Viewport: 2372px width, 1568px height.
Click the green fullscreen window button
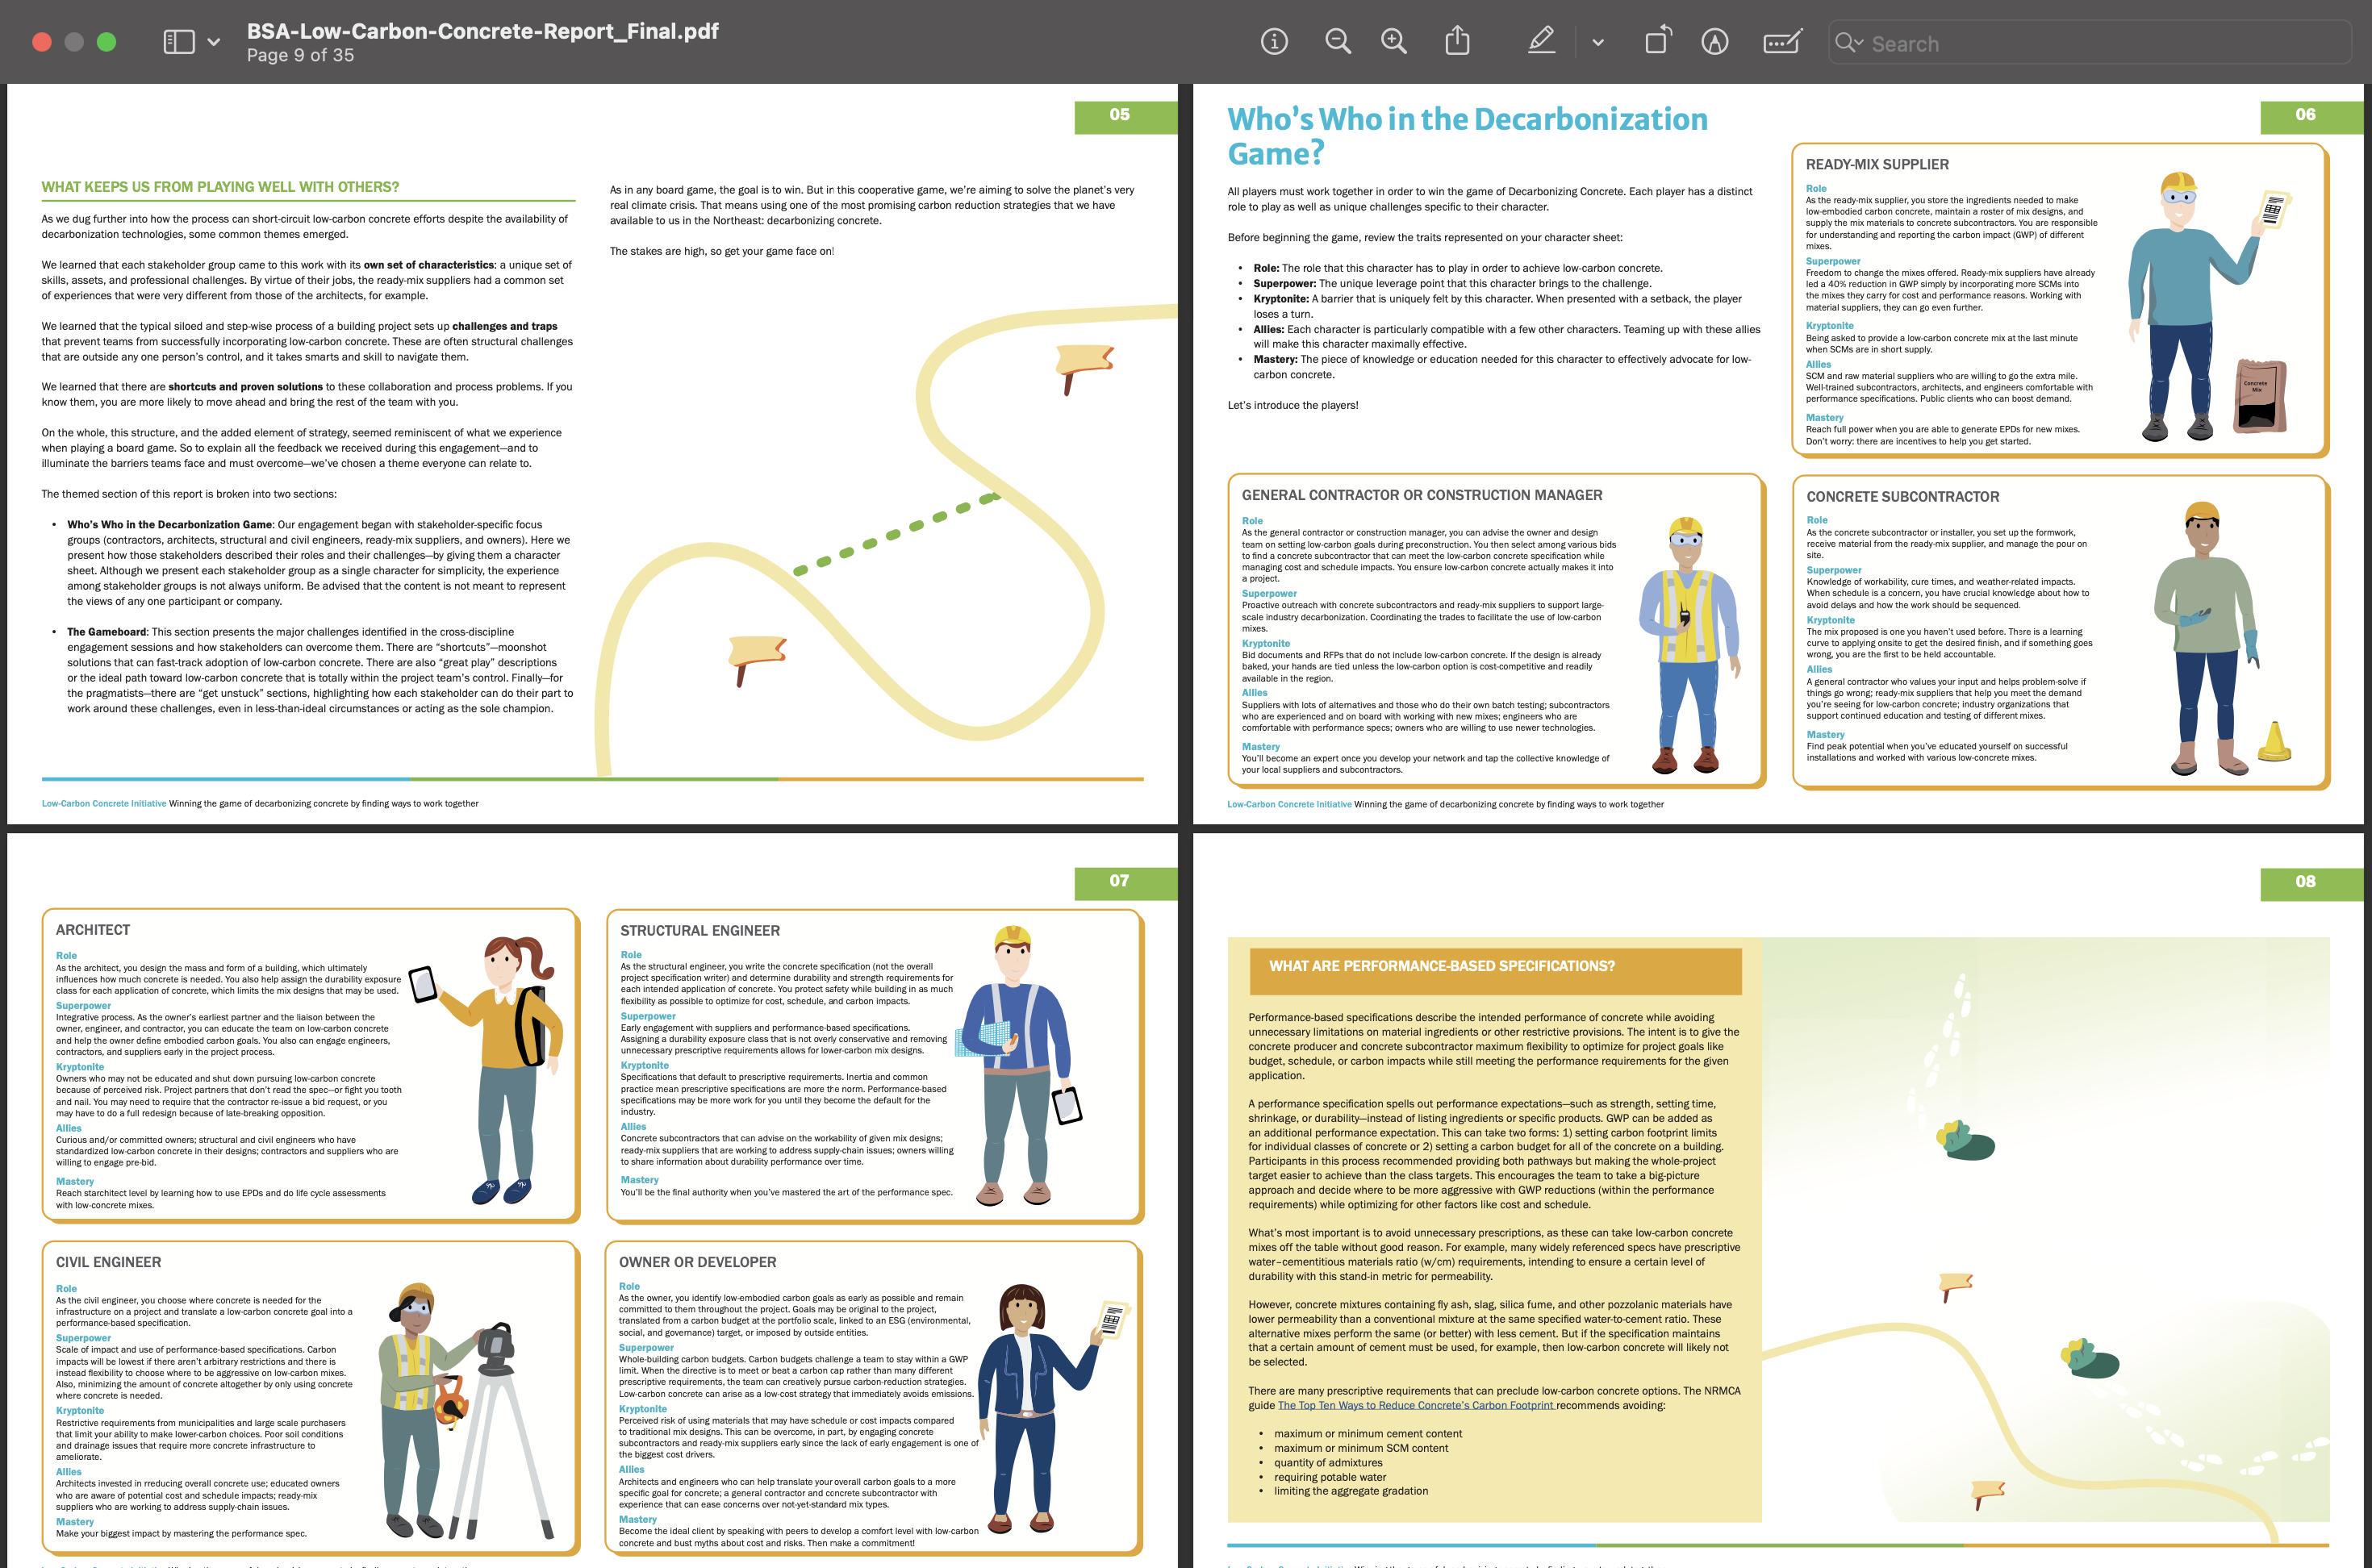click(x=106, y=42)
